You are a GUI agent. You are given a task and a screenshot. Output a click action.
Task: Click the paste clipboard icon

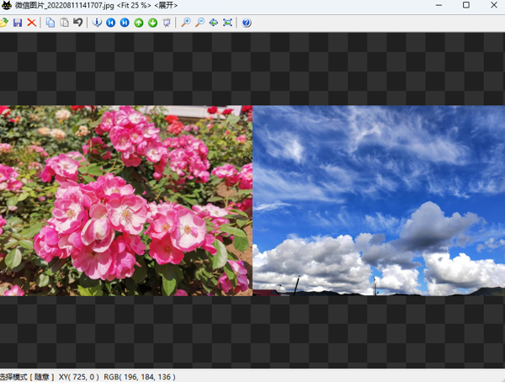click(64, 22)
